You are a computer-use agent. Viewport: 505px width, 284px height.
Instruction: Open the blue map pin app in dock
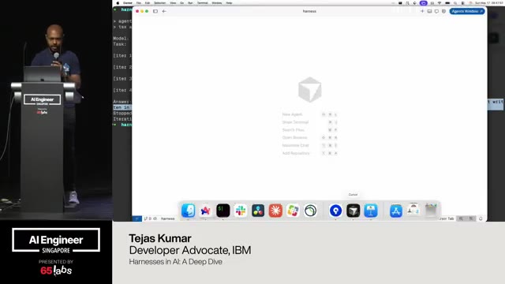[x=335, y=211]
